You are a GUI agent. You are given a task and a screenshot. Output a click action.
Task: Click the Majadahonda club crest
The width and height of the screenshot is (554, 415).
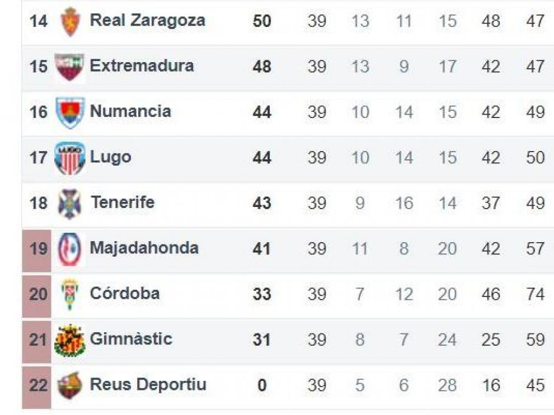[70, 249]
